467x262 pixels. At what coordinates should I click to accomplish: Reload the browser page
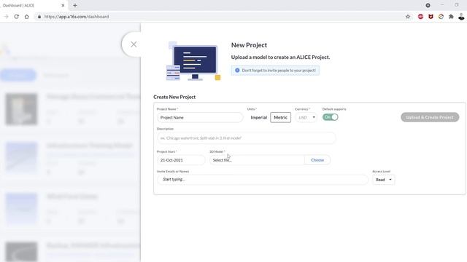[x=16, y=17]
